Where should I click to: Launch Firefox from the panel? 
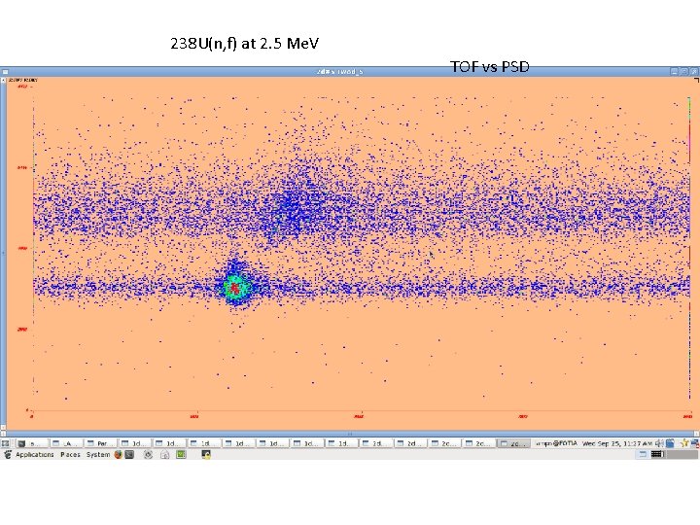(x=118, y=454)
